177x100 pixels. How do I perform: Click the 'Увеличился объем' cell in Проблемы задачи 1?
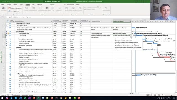tap(101, 33)
